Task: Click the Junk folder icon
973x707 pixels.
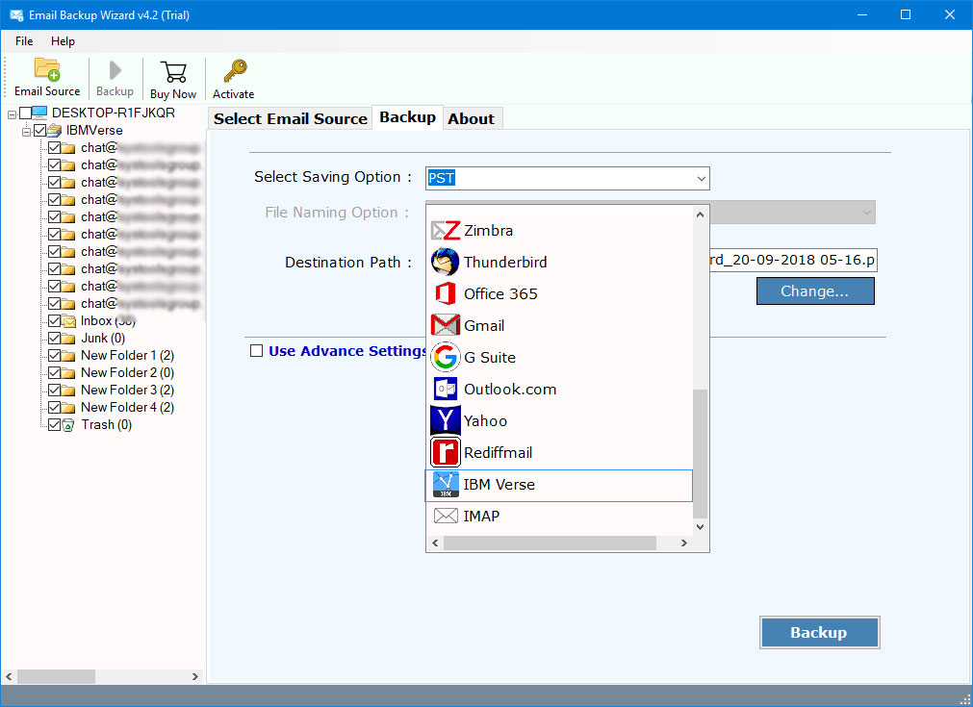Action: coord(68,339)
